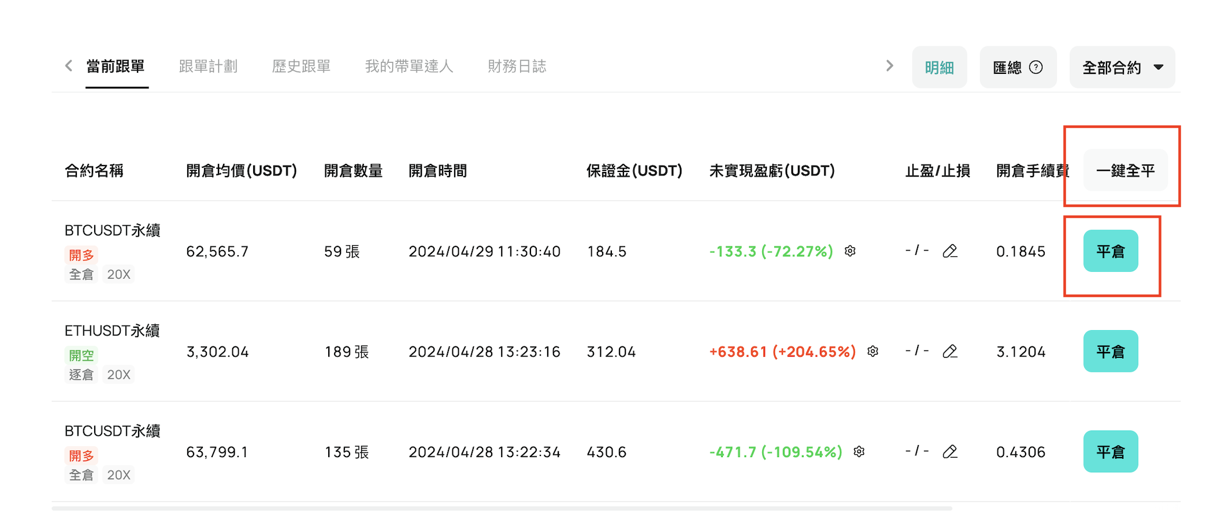Select the 明細 view button
The image size is (1210, 516).
coord(940,68)
